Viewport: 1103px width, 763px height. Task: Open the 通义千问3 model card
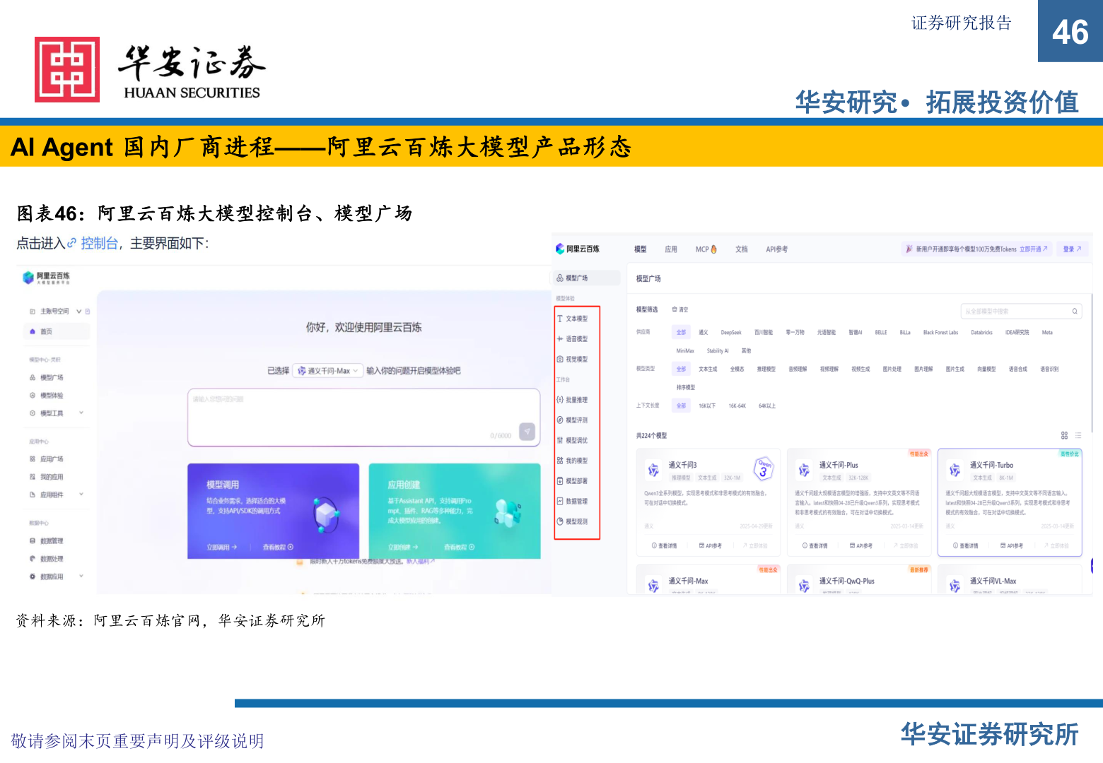coord(708,502)
